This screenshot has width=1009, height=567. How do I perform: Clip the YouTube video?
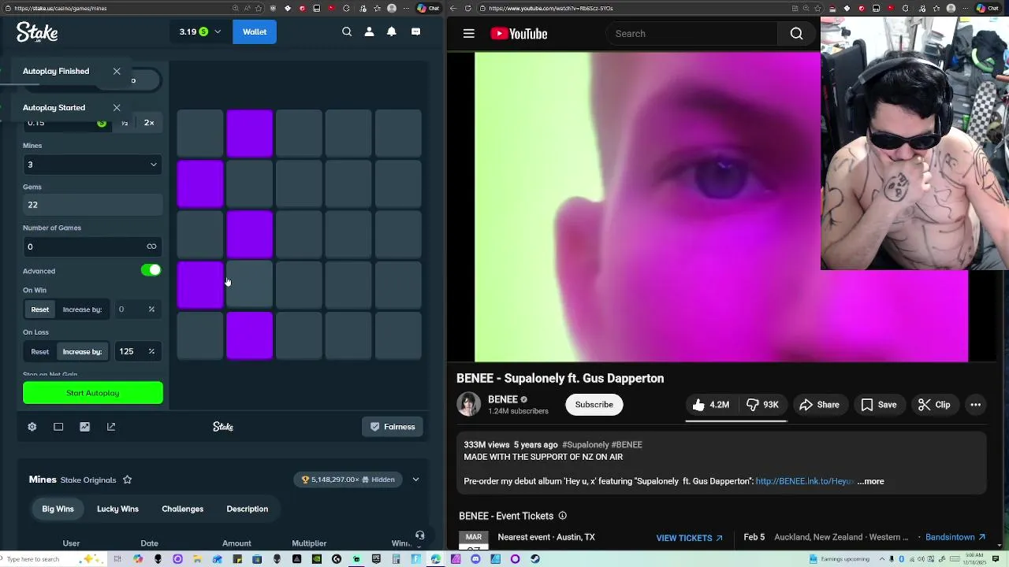tap(934, 405)
